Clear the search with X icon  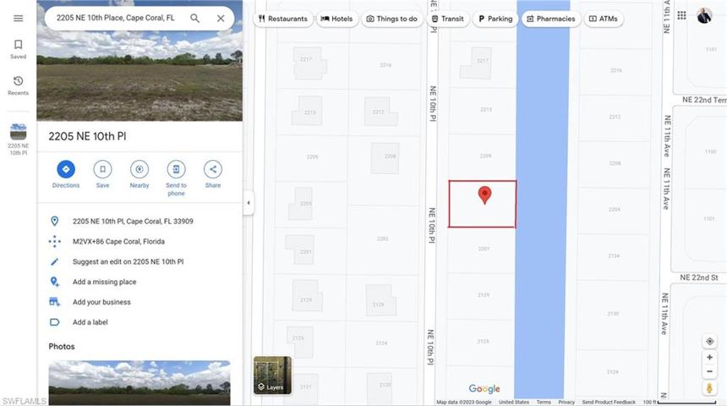click(x=221, y=18)
